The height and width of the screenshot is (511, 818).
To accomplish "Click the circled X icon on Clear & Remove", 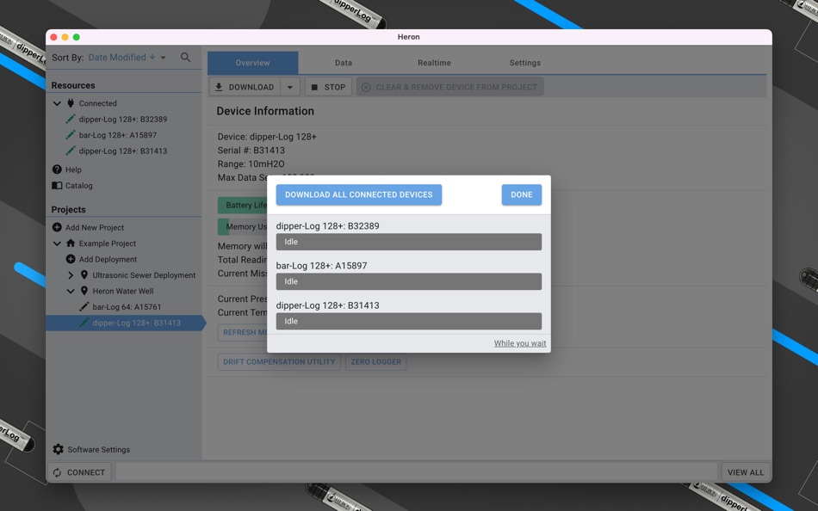I will tap(366, 87).
